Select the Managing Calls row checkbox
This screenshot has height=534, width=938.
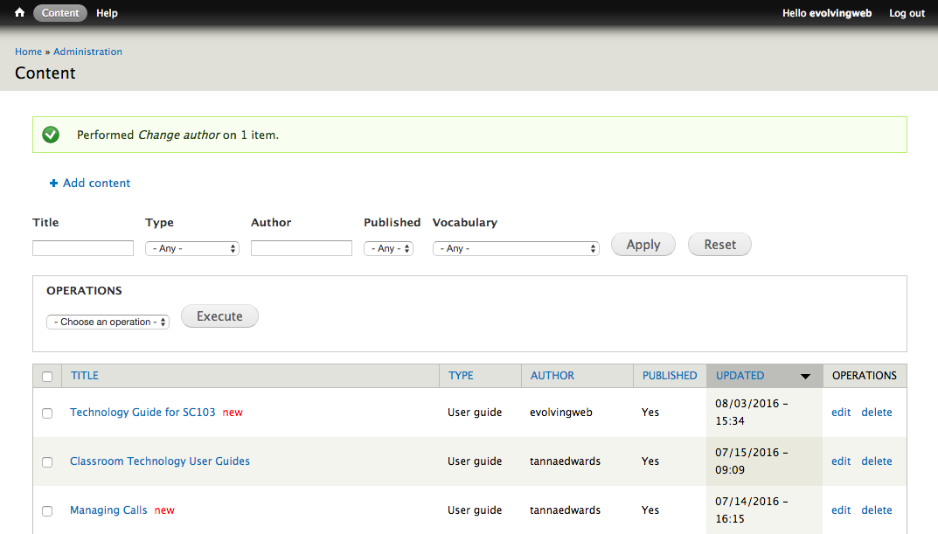tap(47, 511)
